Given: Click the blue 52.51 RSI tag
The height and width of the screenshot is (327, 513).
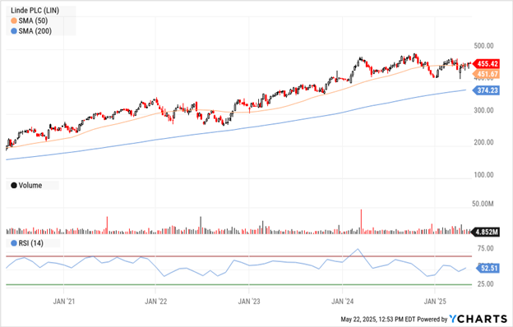Looking at the screenshot, I should pyautogui.click(x=487, y=269).
